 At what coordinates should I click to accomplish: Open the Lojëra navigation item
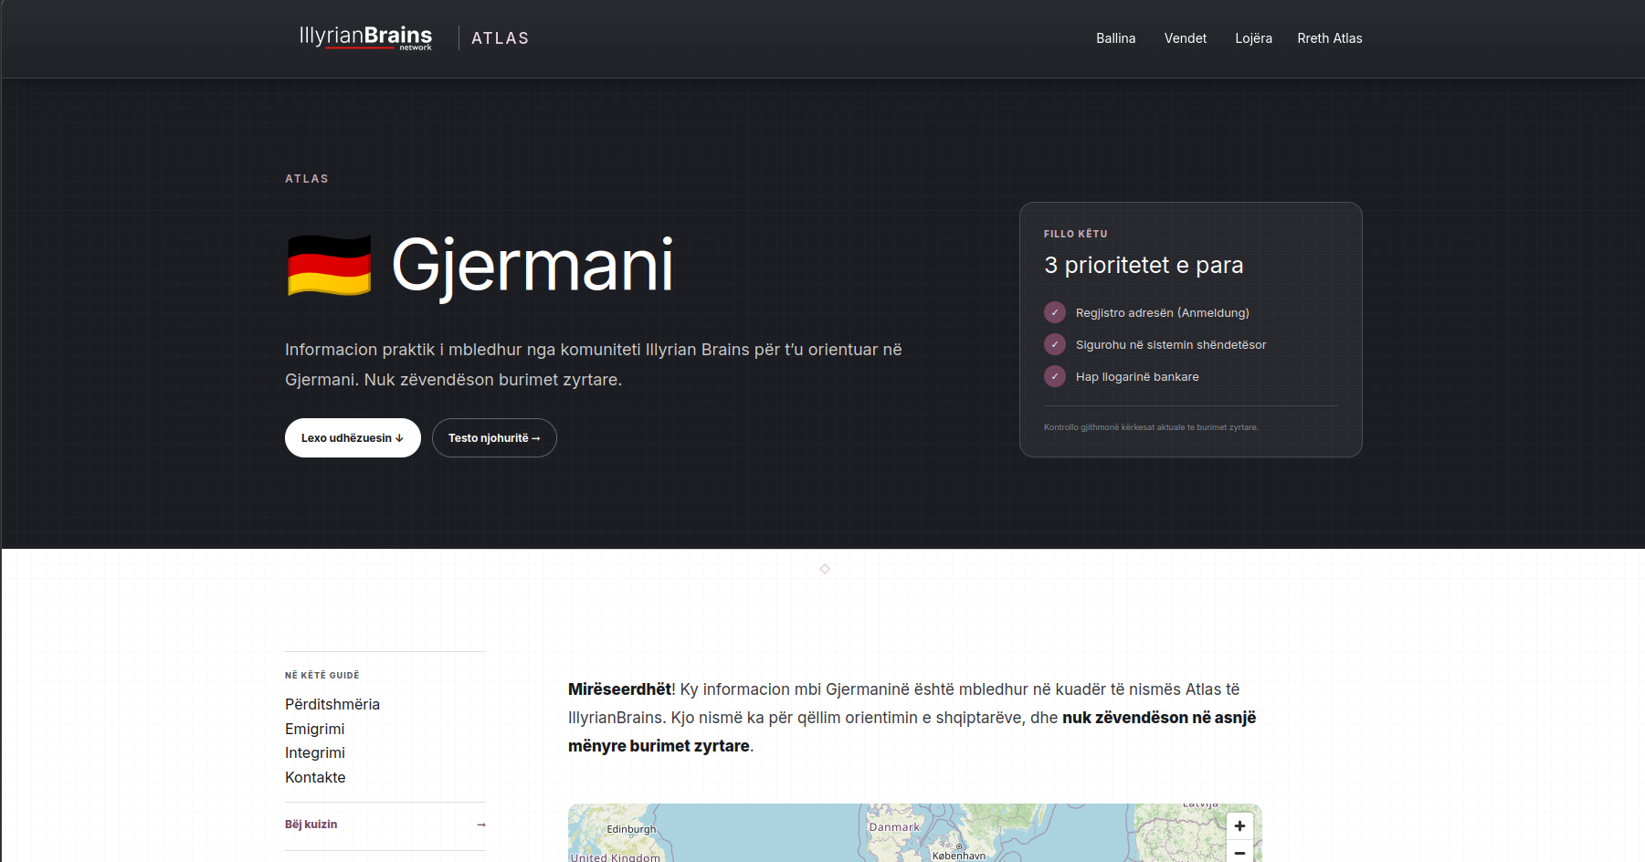point(1253,38)
